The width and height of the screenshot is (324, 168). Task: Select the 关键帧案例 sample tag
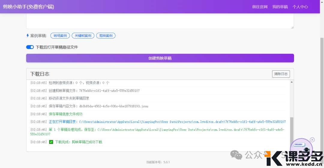coord(83,36)
